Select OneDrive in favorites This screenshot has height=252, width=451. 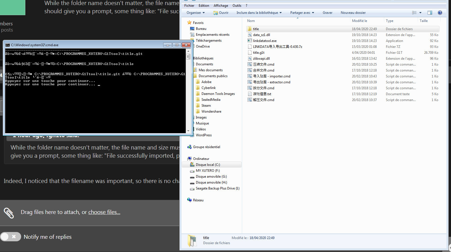(x=203, y=46)
